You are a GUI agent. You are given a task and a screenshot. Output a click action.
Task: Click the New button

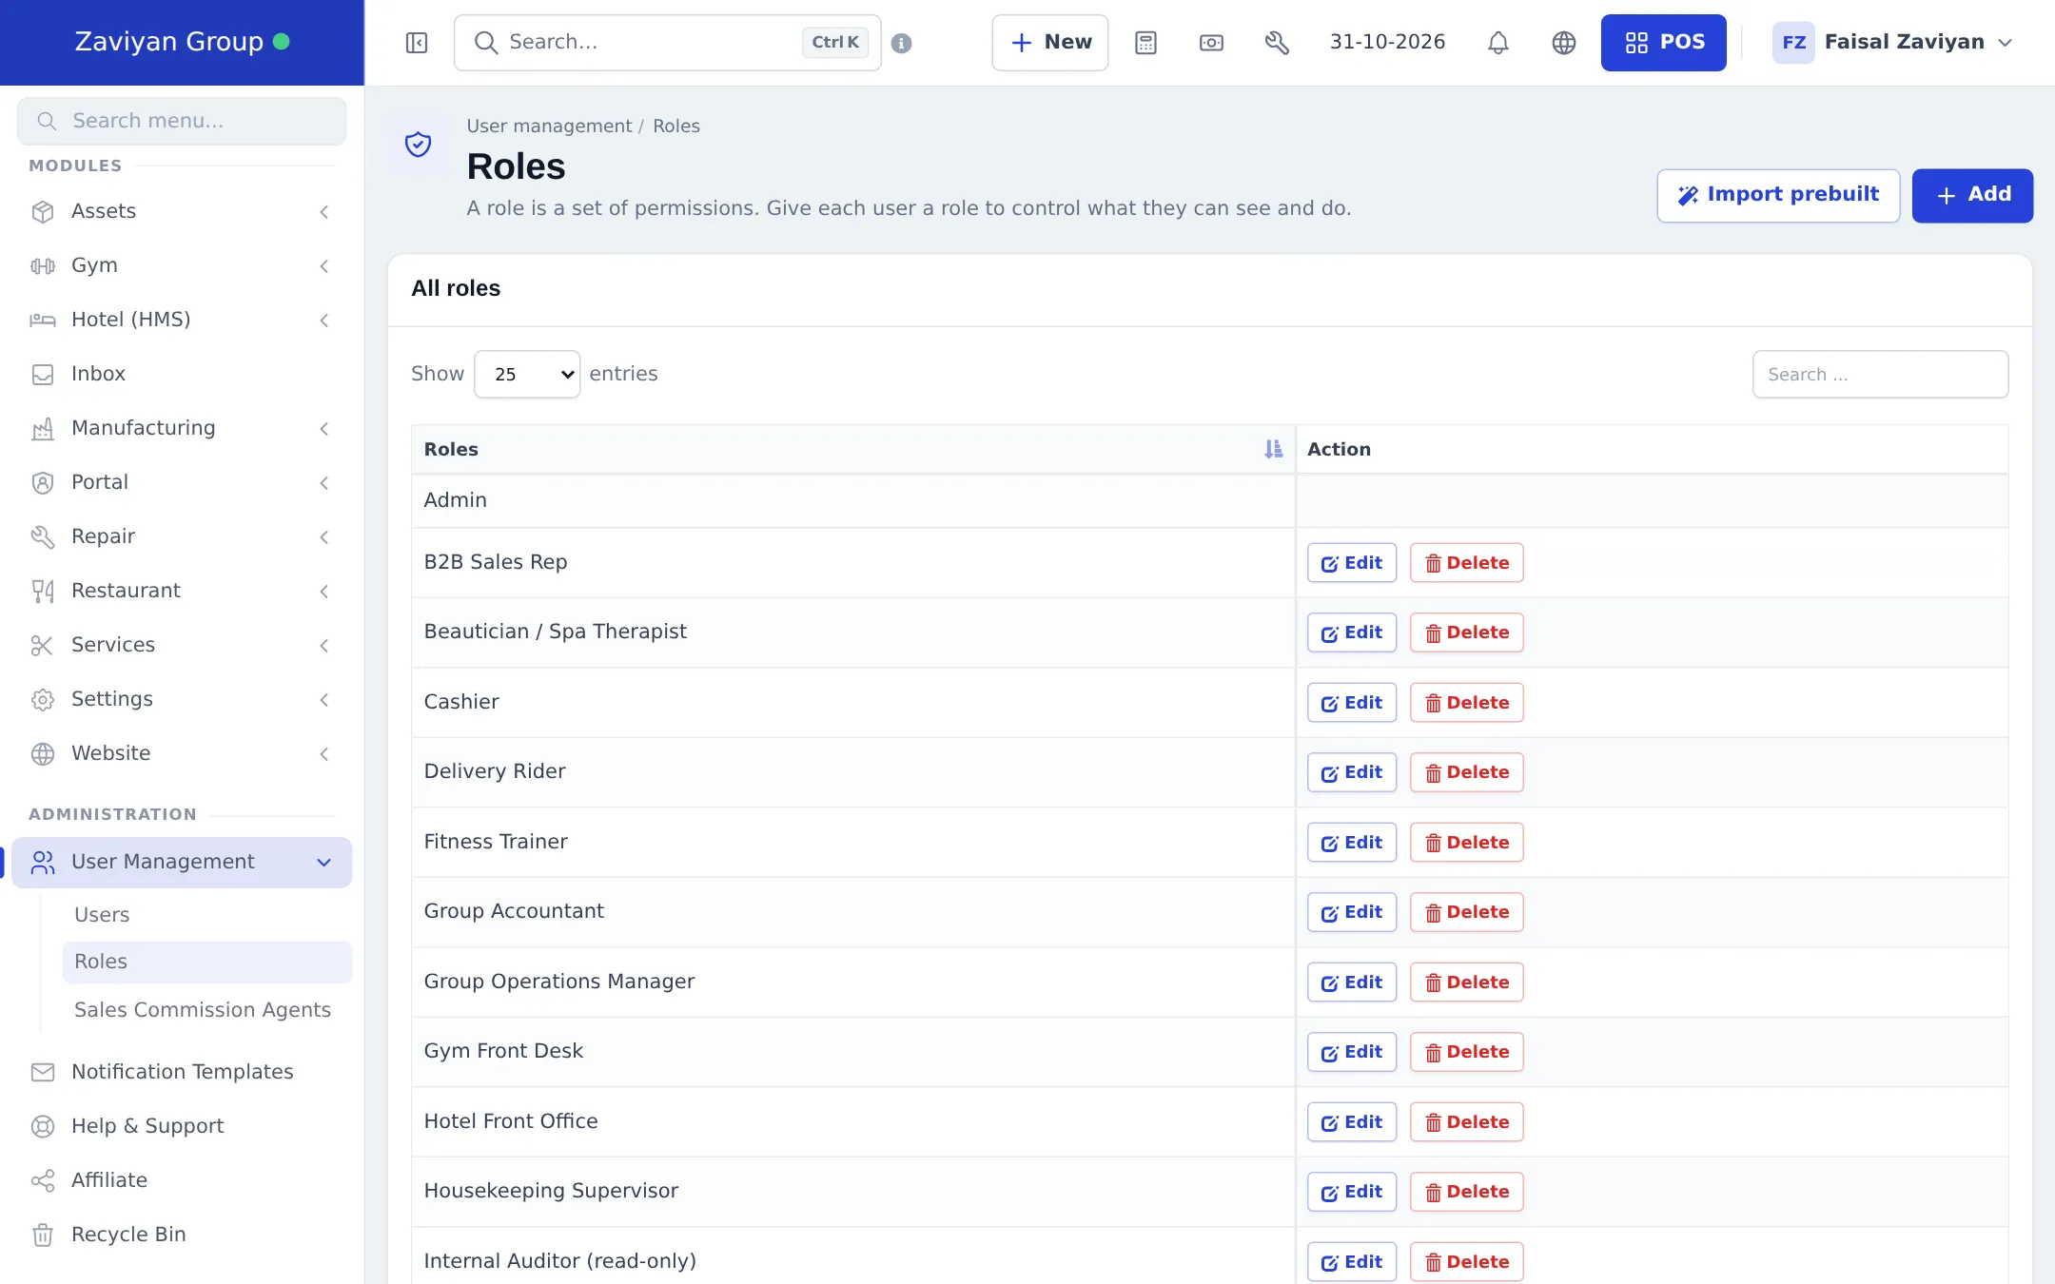(1050, 43)
